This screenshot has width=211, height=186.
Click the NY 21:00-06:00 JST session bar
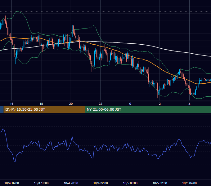pos(148,109)
